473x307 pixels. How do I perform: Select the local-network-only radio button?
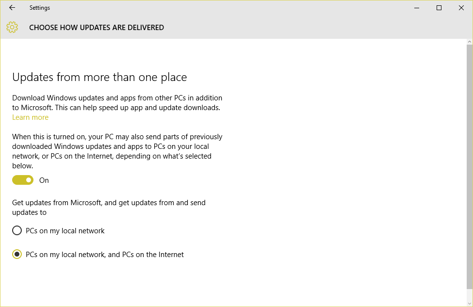tap(17, 231)
